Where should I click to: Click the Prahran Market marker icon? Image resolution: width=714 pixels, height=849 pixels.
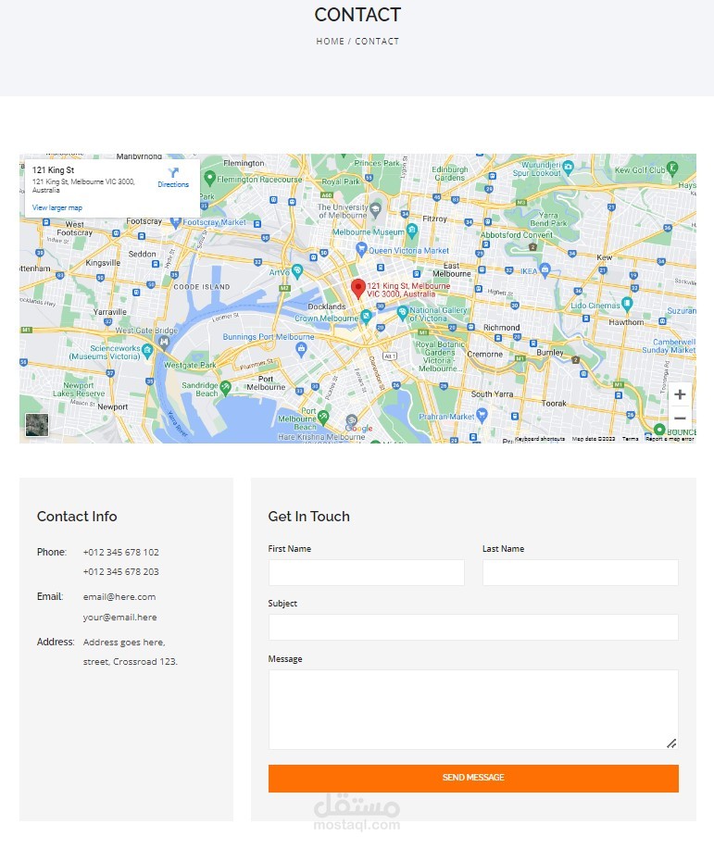tap(482, 416)
